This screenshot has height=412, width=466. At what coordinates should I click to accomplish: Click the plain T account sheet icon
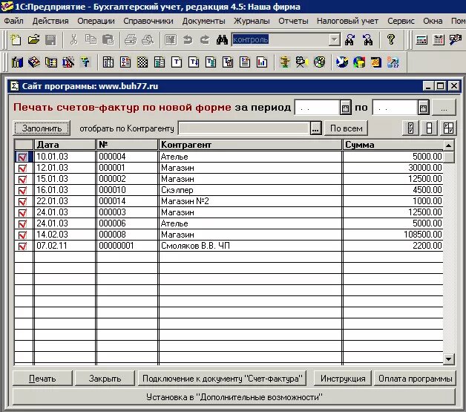pyautogui.click(x=177, y=62)
